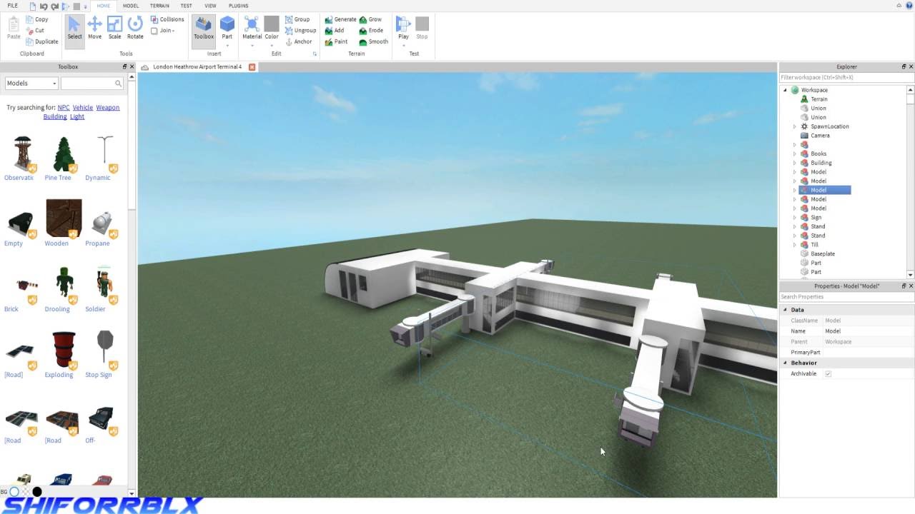Image resolution: width=915 pixels, height=514 pixels.
Task: Select the Pine Tree model thumbnail
Action: [x=64, y=154]
